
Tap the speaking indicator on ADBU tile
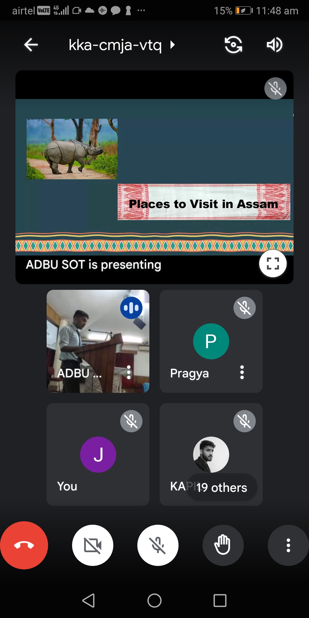point(131,308)
